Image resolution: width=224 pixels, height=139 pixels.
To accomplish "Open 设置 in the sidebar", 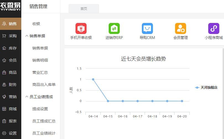I will pos(11,133).
